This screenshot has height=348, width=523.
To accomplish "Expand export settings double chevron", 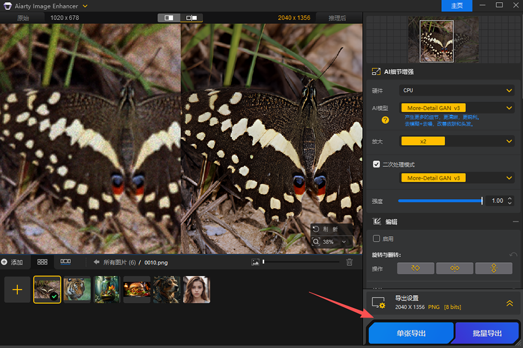I will coord(510,303).
